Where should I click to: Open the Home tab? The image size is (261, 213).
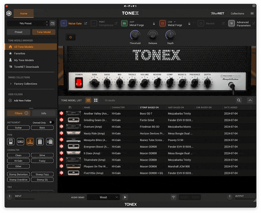point(23,13)
